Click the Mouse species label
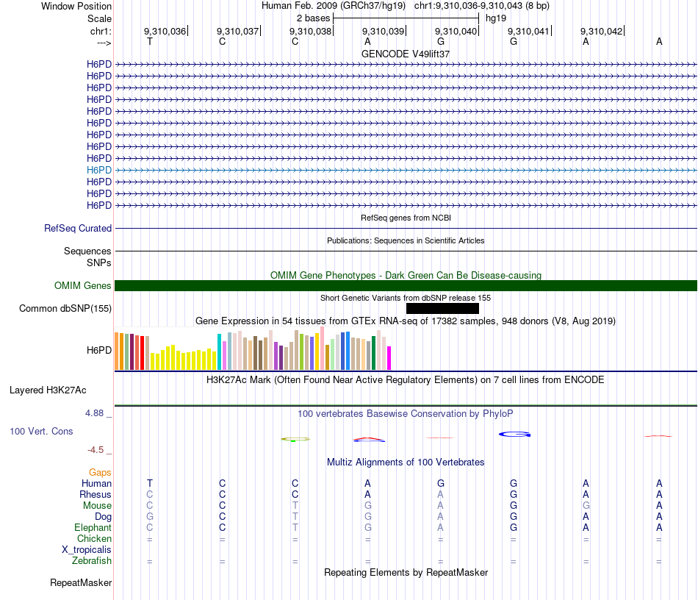Image resolution: width=698 pixels, height=600 pixels. point(97,506)
